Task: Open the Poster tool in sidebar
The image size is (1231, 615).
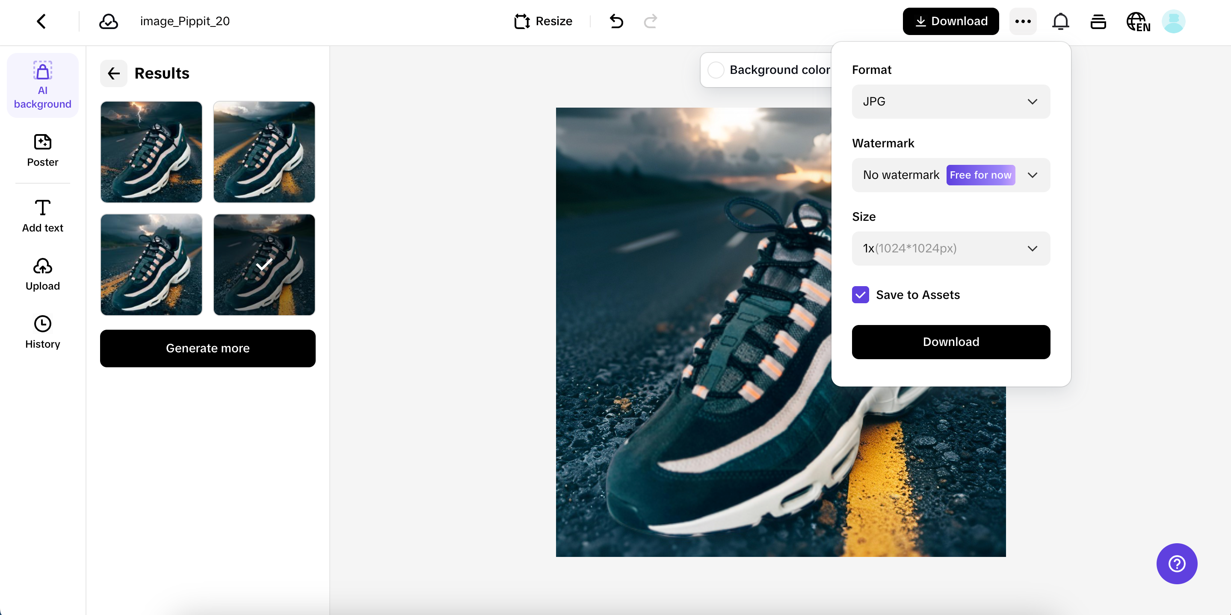Action: coord(42,150)
